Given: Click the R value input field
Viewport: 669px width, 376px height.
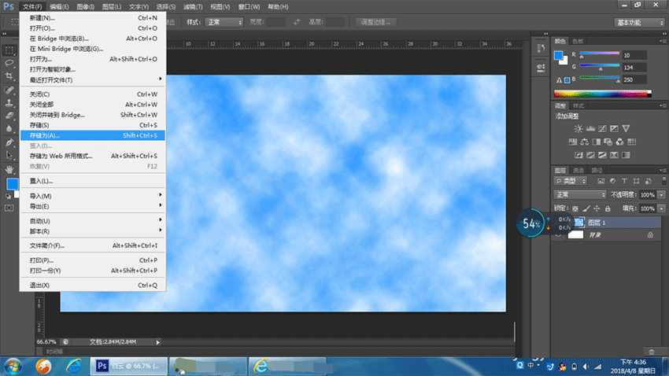Looking at the screenshot, I should pyautogui.click(x=634, y=56).
